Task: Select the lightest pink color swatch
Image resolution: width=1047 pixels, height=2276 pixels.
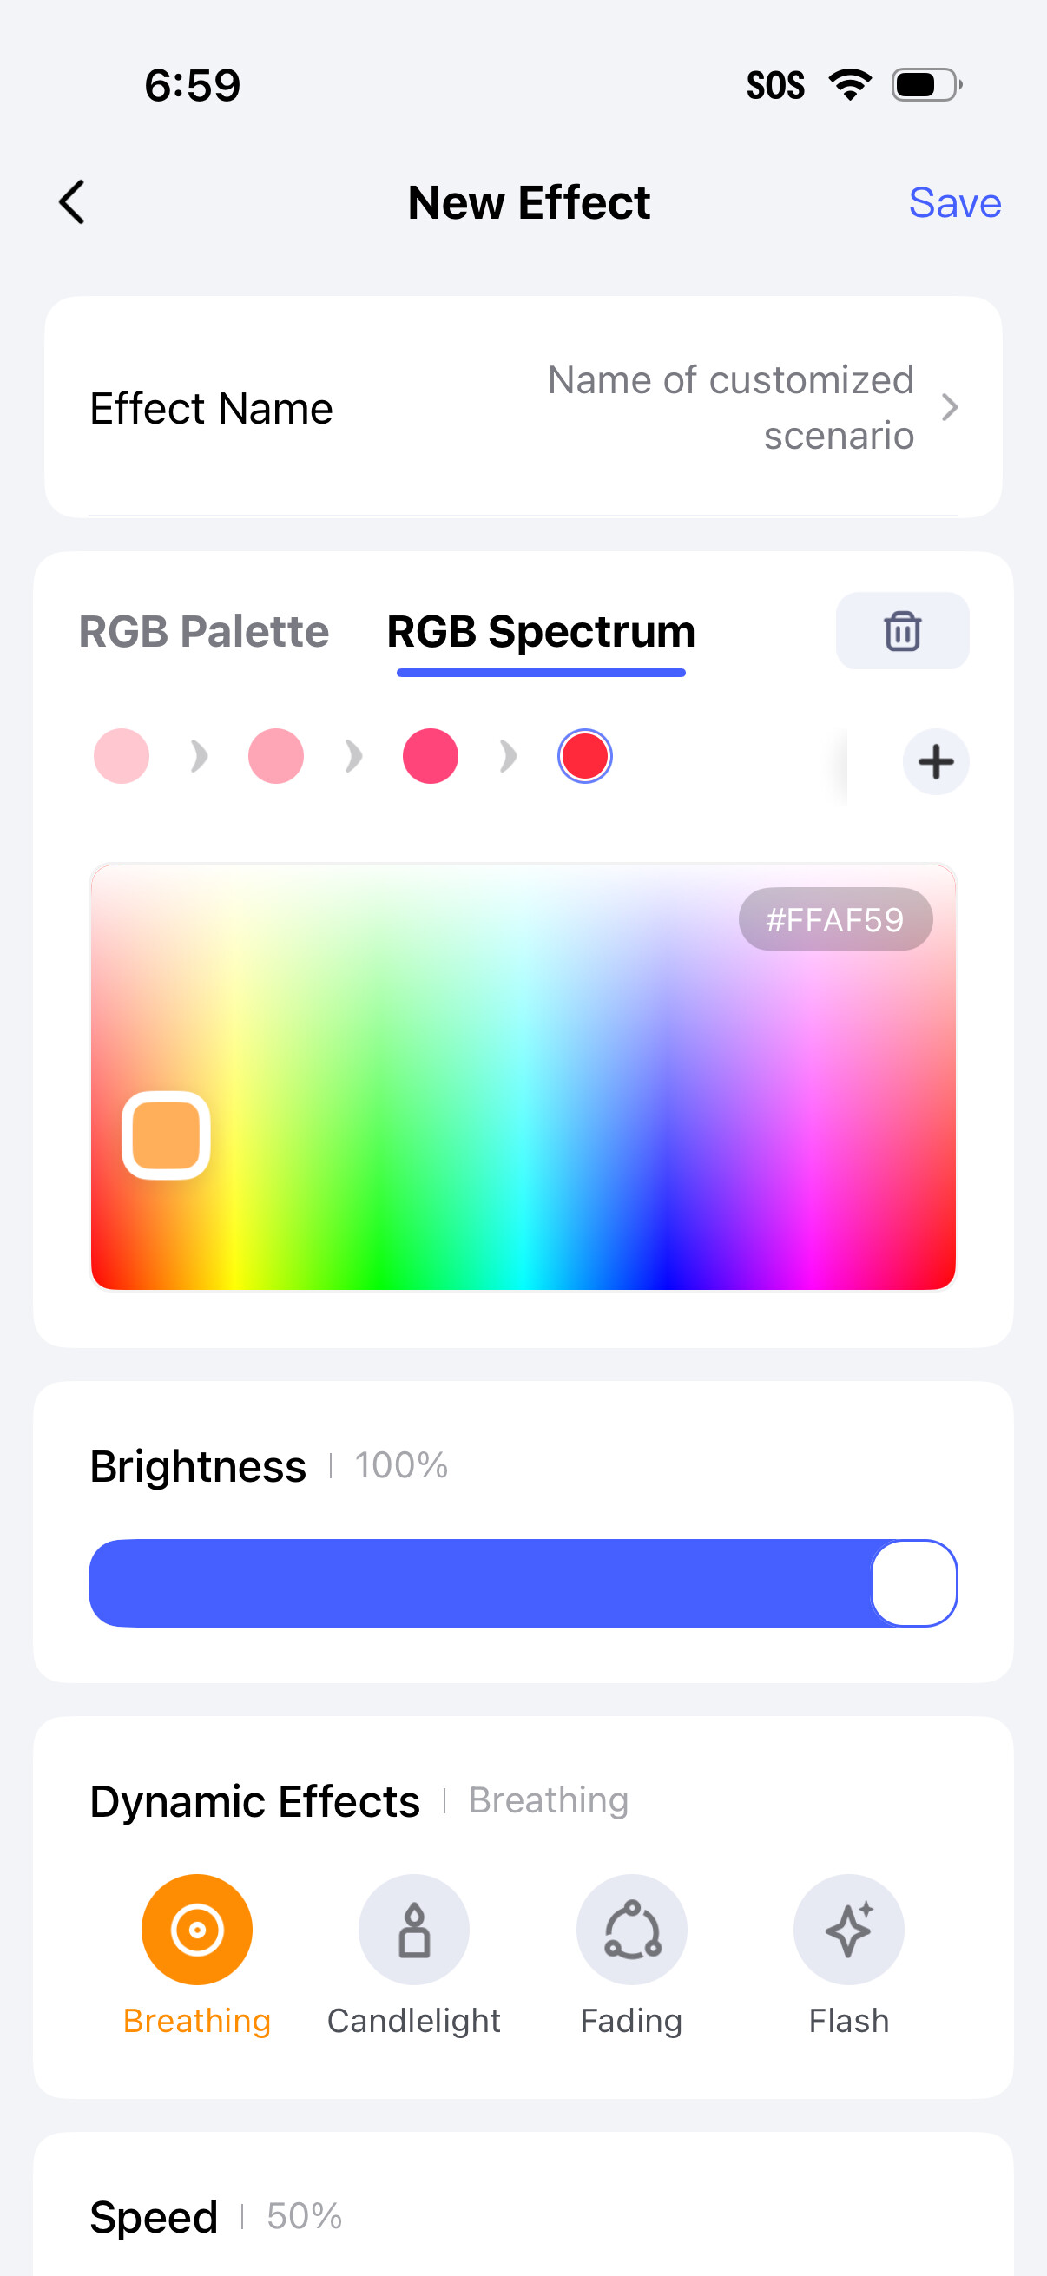Action: (x=121, y=756)
